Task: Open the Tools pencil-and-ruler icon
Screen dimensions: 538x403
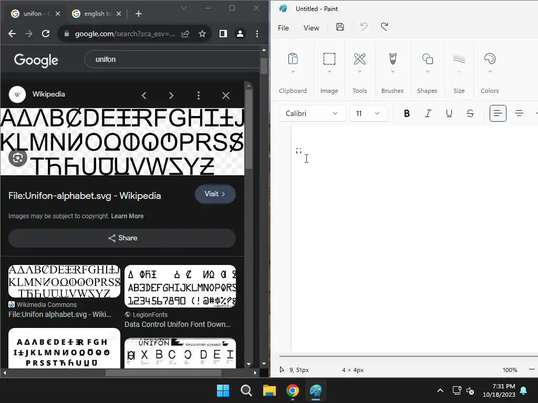Action: (359, 59)
